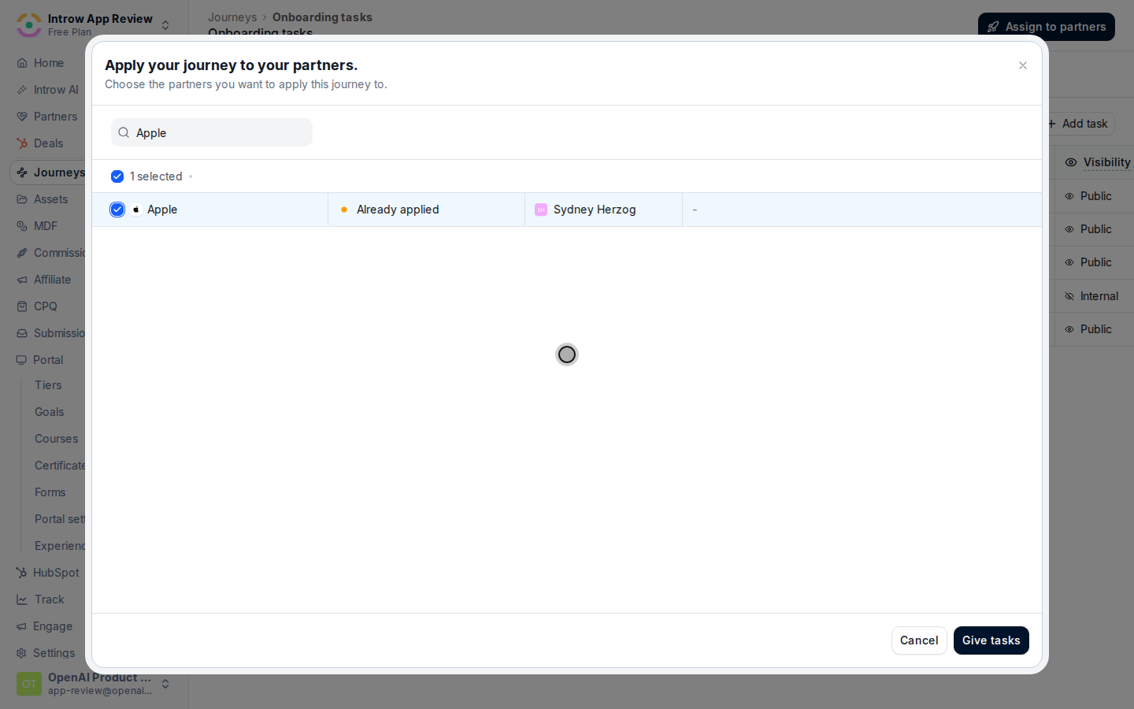Open MDF in the sidebar

tap(46, 226)
